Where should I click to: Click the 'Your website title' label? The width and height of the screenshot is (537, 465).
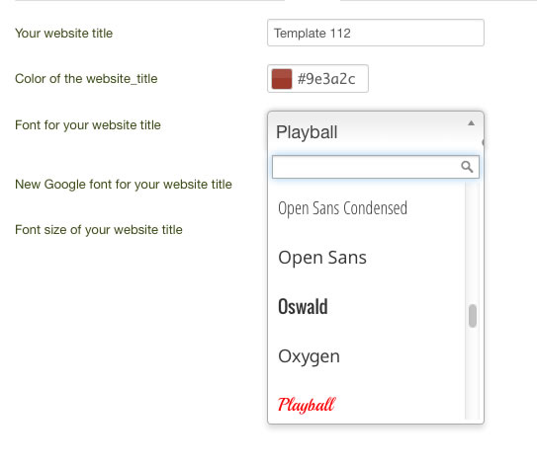[63, 34]
